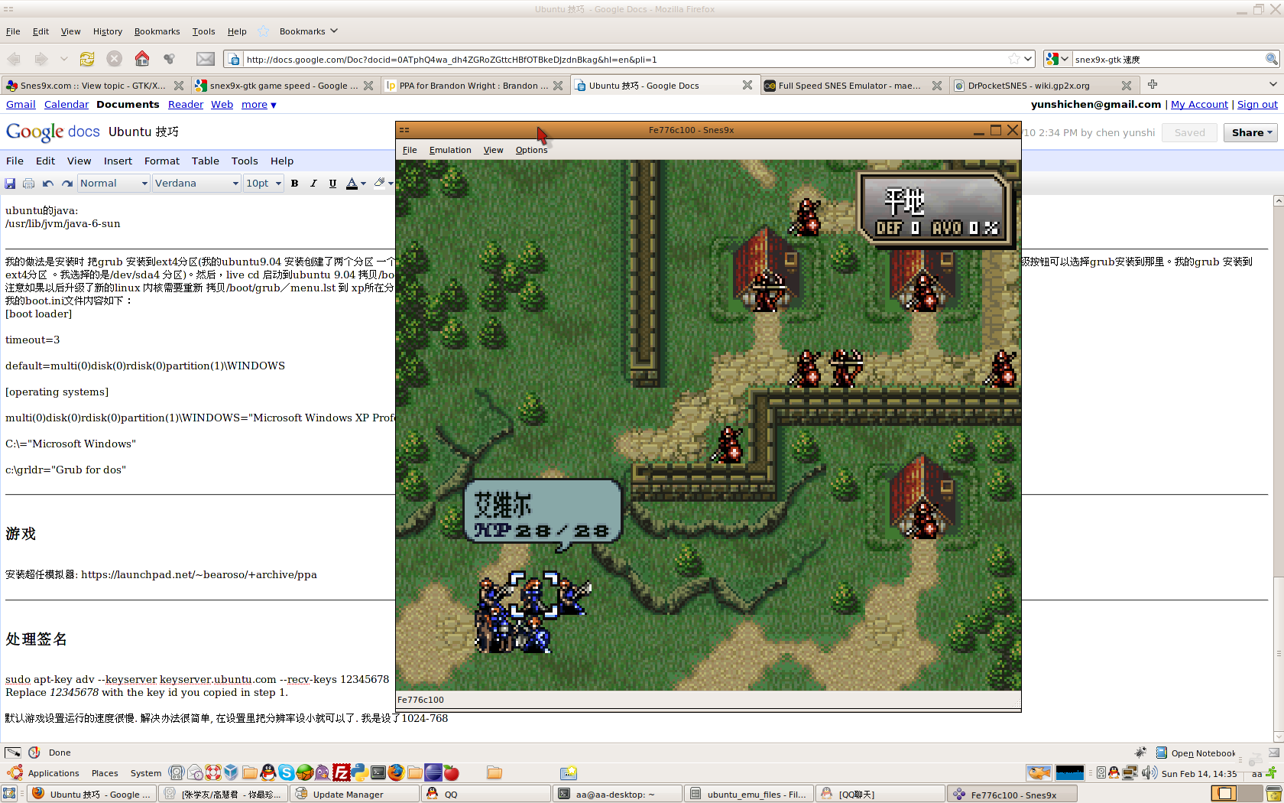Click the network connection tray icon
The width and height of the screenshot is (1284, 803).
coord(1130,772)
